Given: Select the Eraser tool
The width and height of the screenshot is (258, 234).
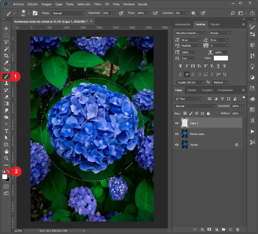Looking at the screenshot, I should pos(6,97).
